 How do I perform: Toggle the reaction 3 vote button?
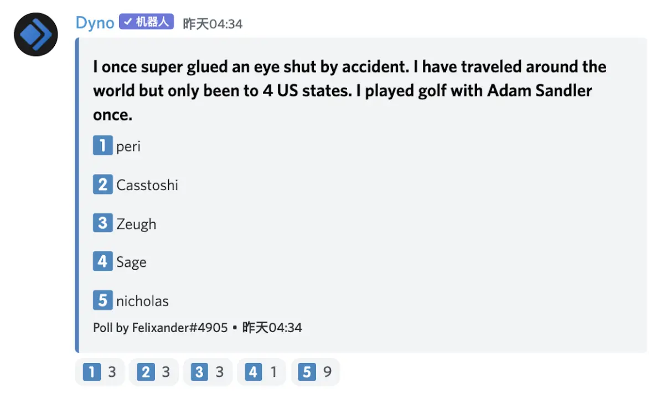208,372
